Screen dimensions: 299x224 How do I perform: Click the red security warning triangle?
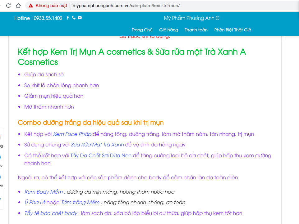pyautogui.click(x=31, y=6)
